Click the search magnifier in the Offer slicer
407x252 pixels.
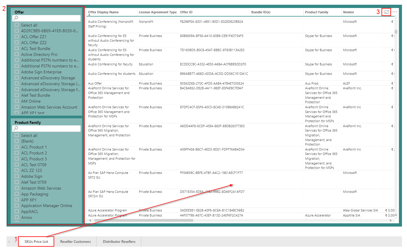click(16, 18)
